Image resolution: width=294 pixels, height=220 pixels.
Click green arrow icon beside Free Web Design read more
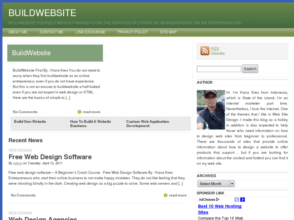click(x=165, y=195)
